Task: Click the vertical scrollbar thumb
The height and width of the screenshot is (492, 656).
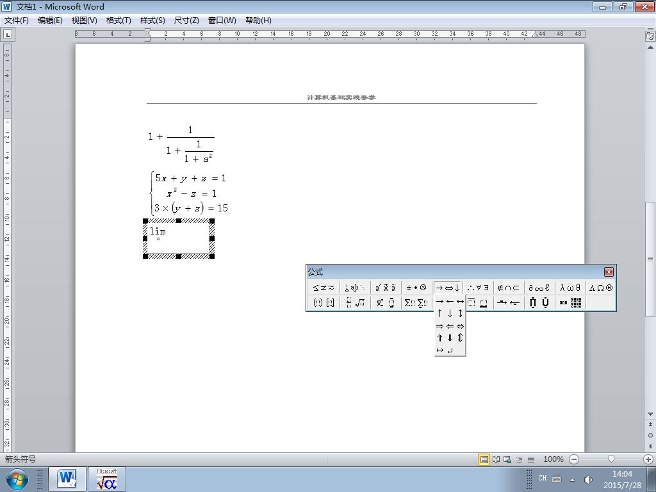Action: coord(650,259)
